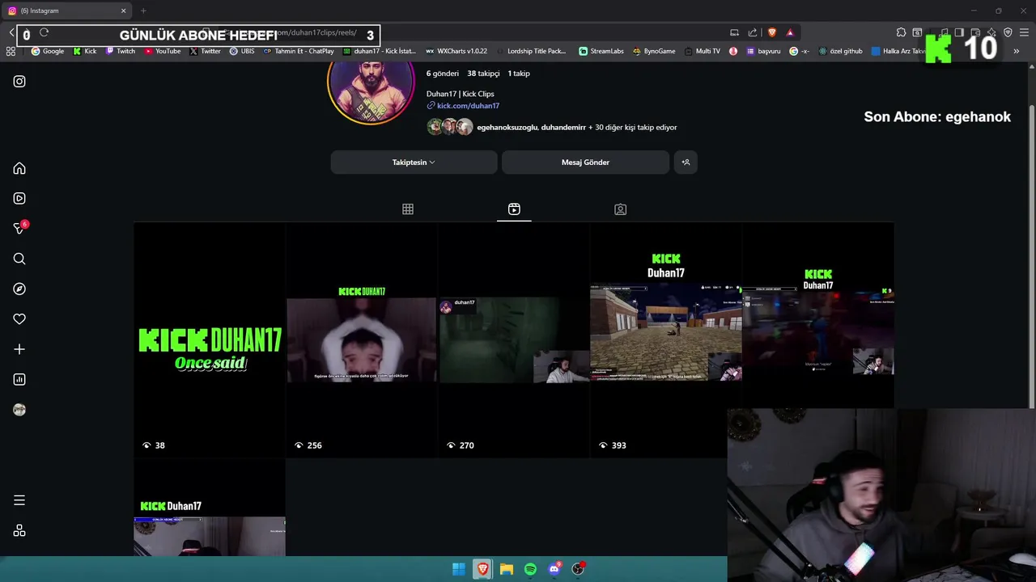Create new post with plus icon
Viewport: 1036px width, 582px height.
pos(19,349)
